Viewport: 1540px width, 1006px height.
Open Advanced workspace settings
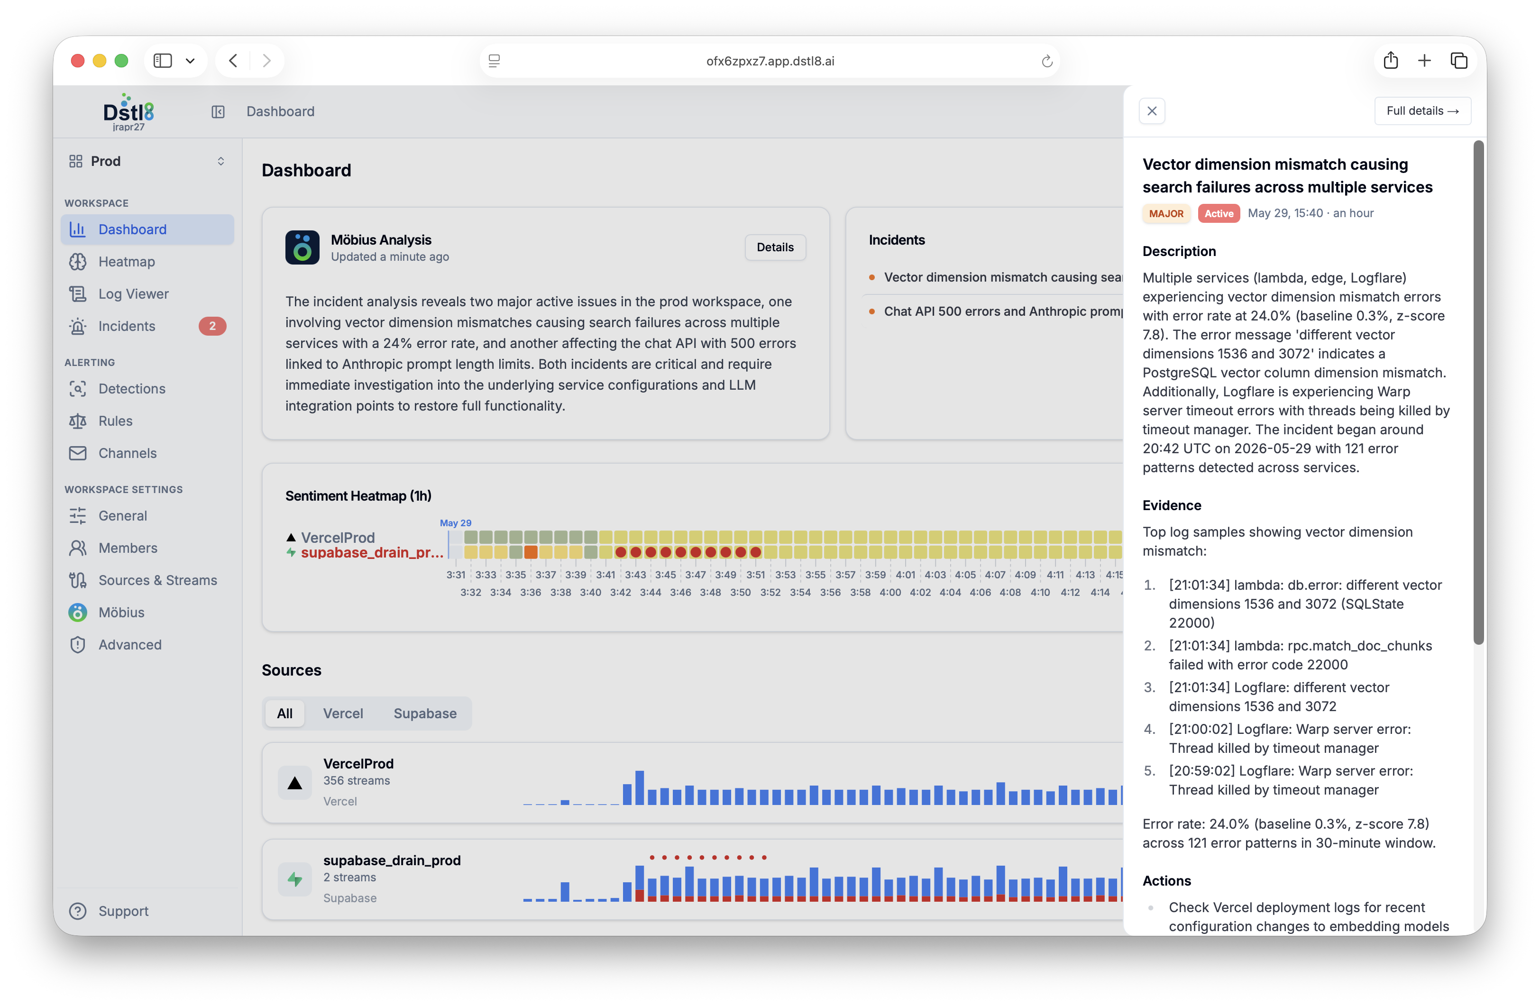pyautogui.click(x=147, y=645)
